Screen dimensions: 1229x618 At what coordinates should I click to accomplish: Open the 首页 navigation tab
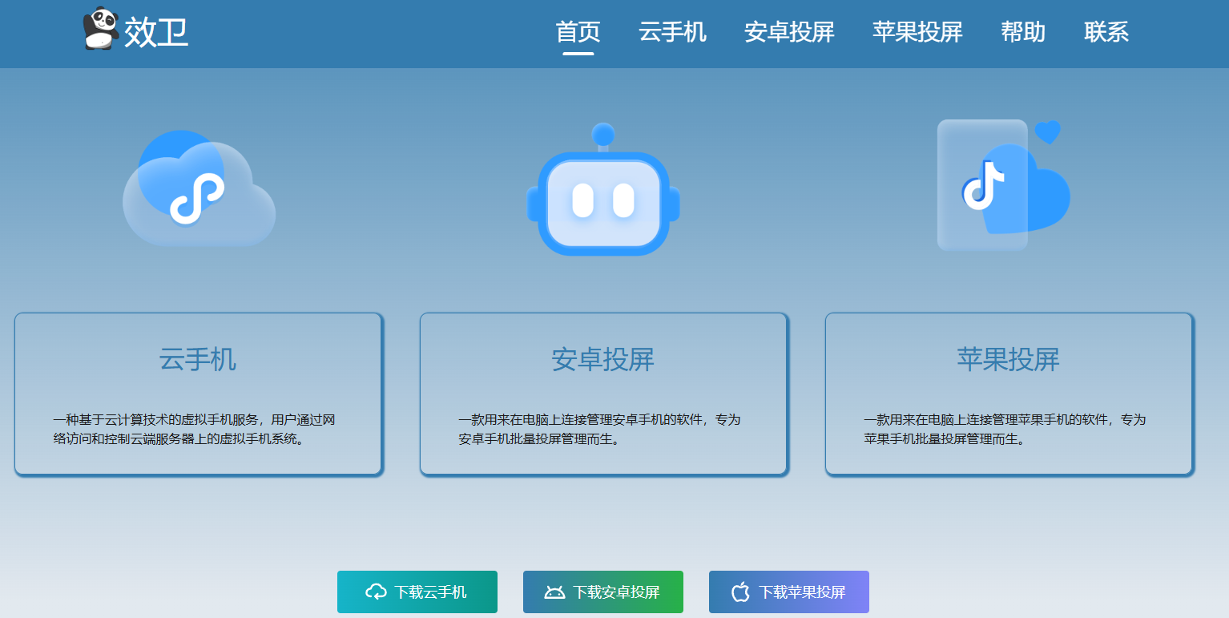pos(578,32)
